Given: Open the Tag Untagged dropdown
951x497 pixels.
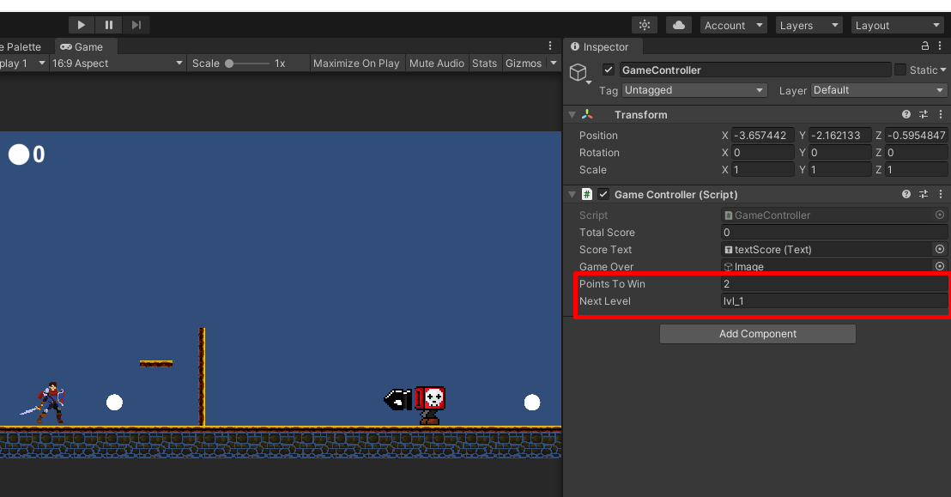Looking at the screenshot, I should 694,90.
